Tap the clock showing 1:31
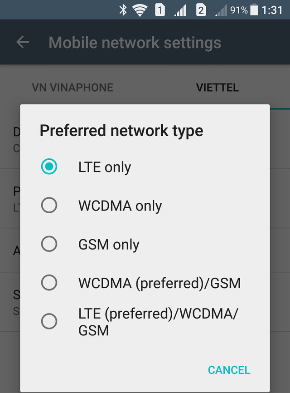This screenshot has height=393, width=290. (272, 10)
